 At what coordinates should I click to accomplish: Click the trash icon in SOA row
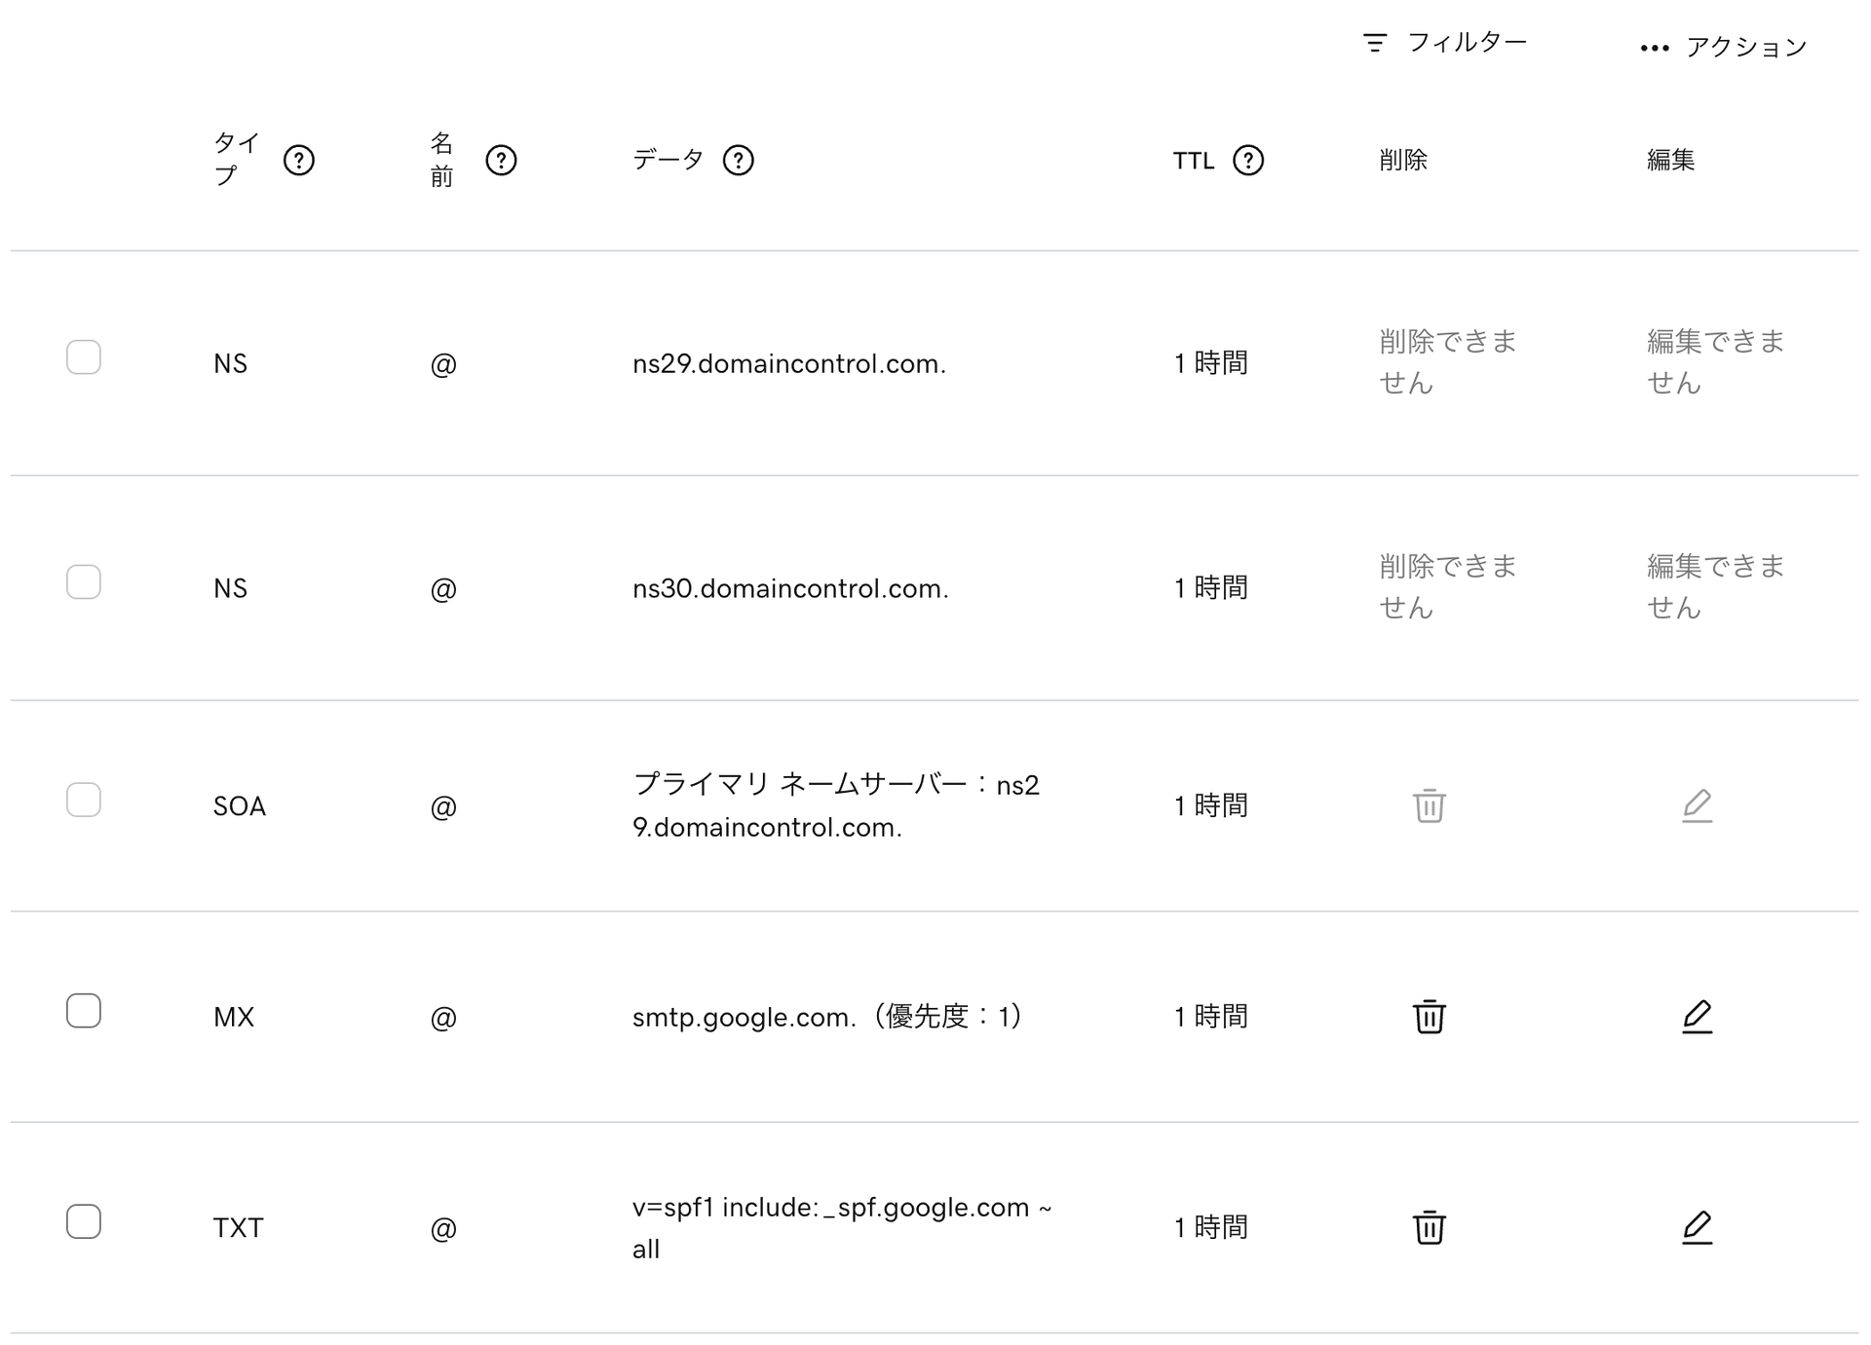pos(1429,805)
